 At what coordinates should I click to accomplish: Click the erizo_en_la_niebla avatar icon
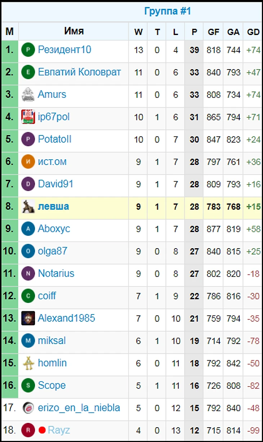tap(28, 408)
